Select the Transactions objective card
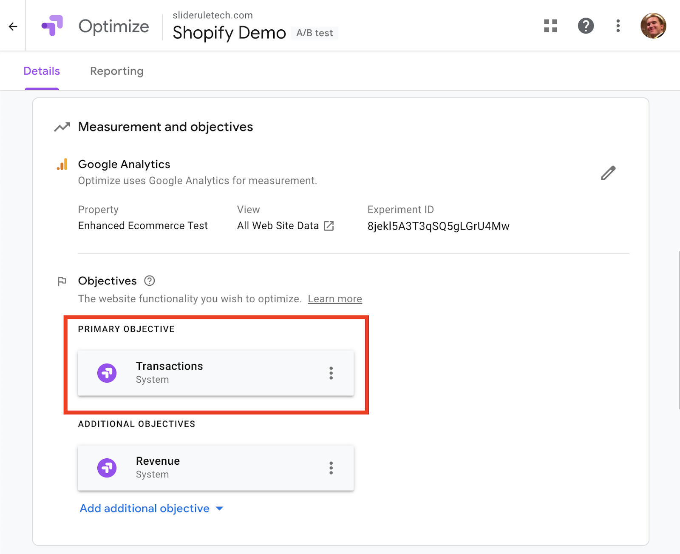Image resolution: width=680 pixels, height=554 pixels. [x=216, y=373]
